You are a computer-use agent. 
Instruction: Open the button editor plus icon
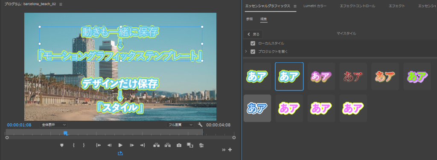(x=230, y=150)
